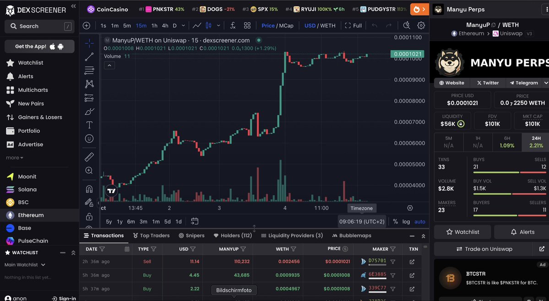
Task: Open the Top Traders tab
Action: pyautogui.click(x=151, y=236)
